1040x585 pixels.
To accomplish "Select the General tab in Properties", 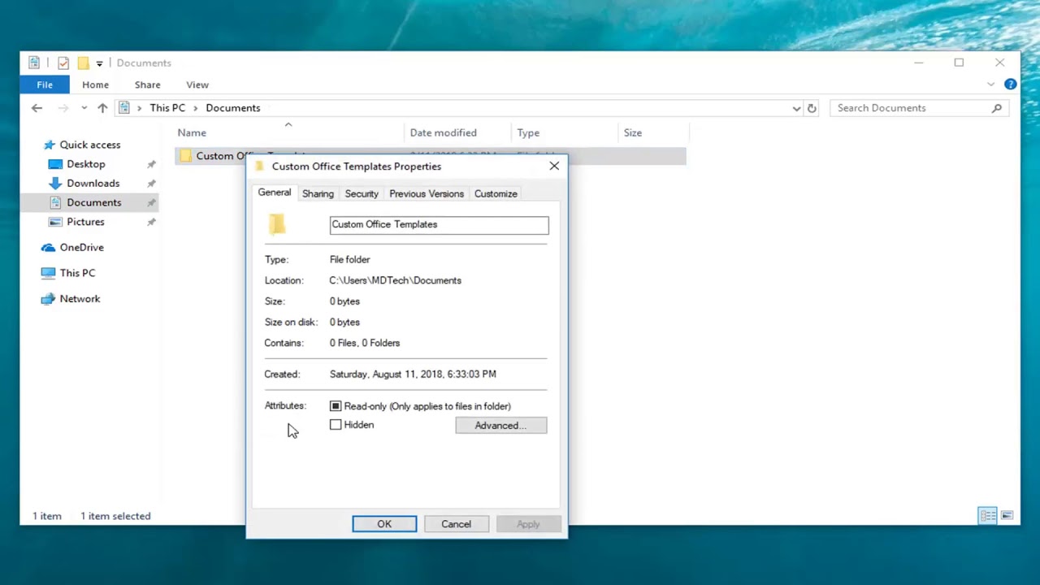I will pyautogui.click(x=275, y=193).
